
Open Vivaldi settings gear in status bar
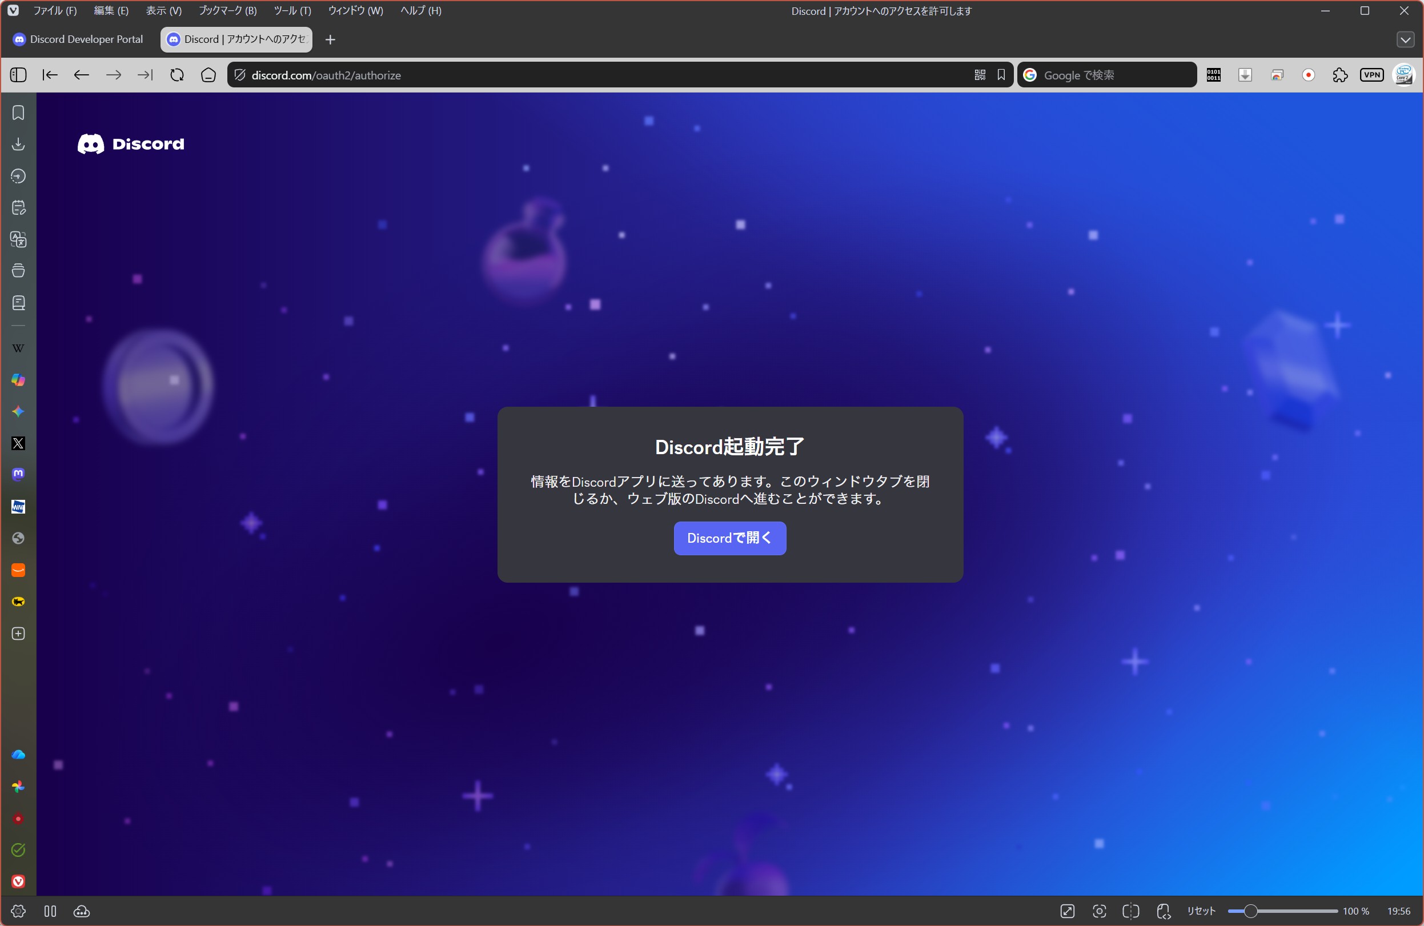click(18, 911)
